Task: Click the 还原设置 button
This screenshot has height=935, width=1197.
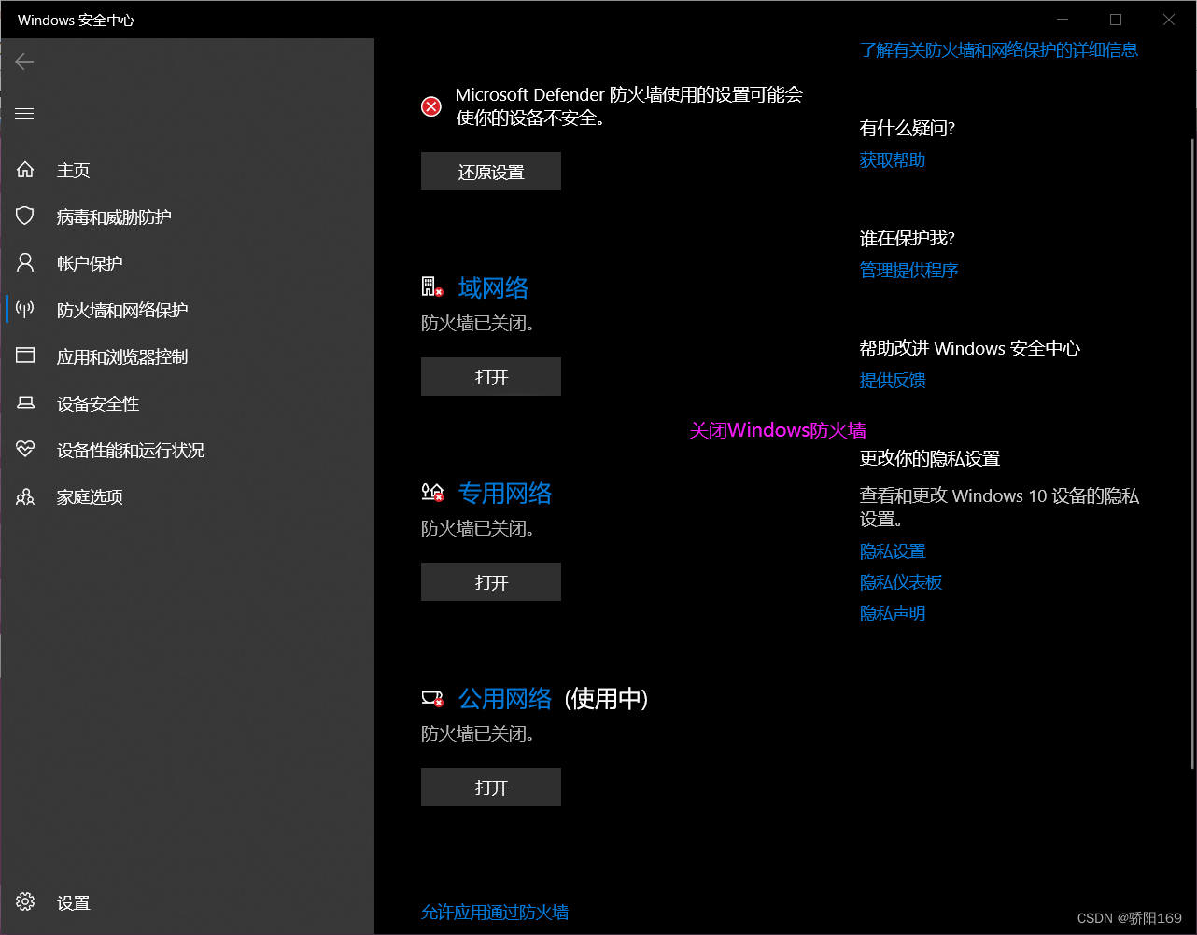Action: coord(491,172)
